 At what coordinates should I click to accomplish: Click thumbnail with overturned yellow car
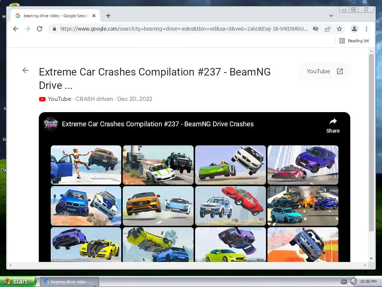point(158,244)
